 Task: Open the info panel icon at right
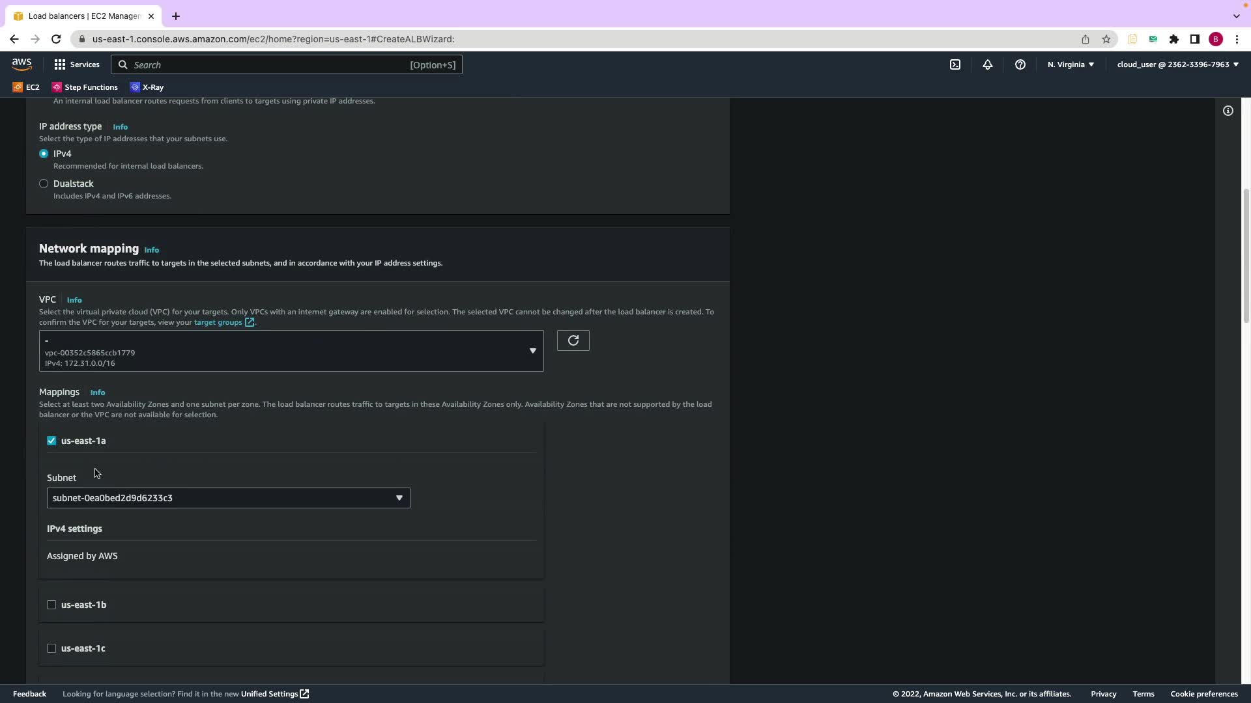[1228, 111]
